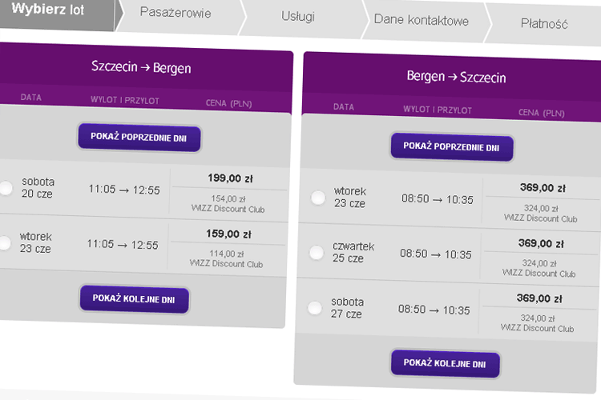Image resolution: width=601 pixels, height=400 pixels.
Task: Select the sobota 20 cze outbound flight
Action: [6, 187]
